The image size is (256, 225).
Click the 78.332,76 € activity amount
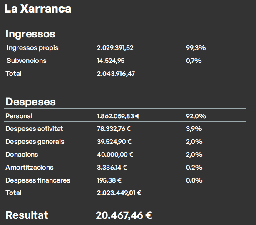click(114, 129)
